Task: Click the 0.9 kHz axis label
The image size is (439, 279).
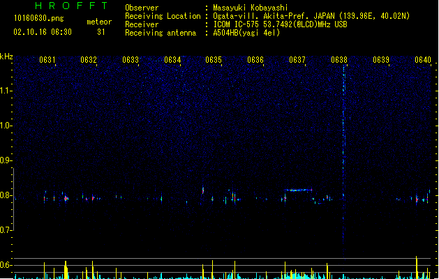Action: [x=6, y=160]
